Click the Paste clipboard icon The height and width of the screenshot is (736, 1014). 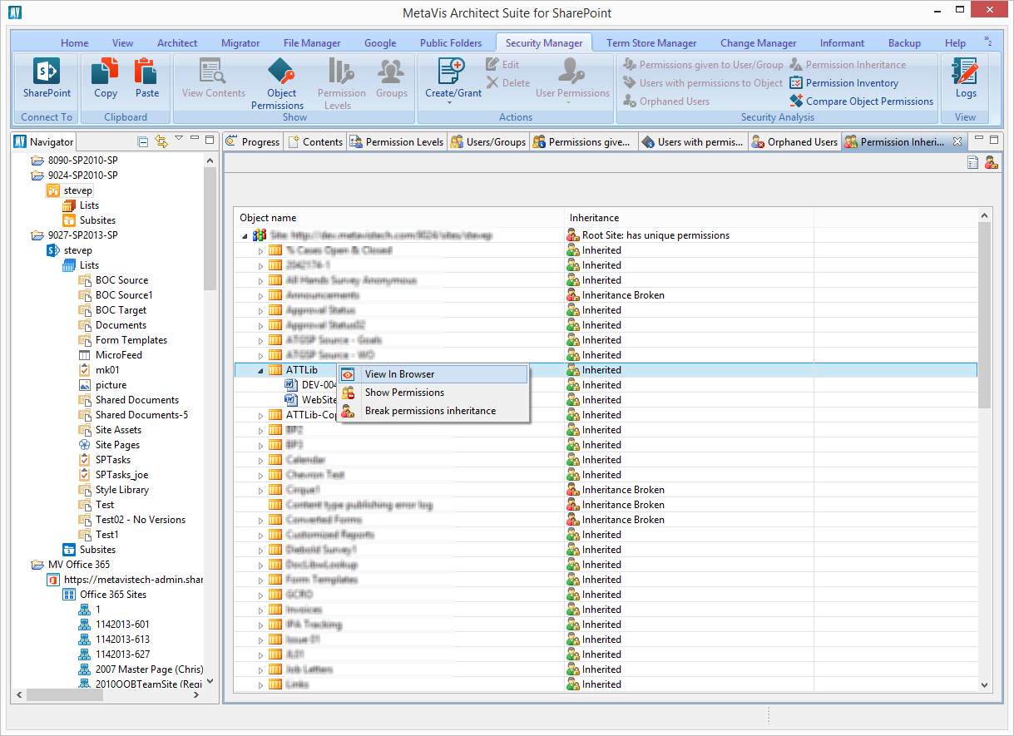pyautogui.click(x=147, y=72)
